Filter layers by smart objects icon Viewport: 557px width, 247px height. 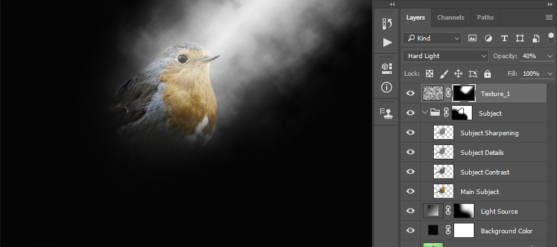pos(536,39)
